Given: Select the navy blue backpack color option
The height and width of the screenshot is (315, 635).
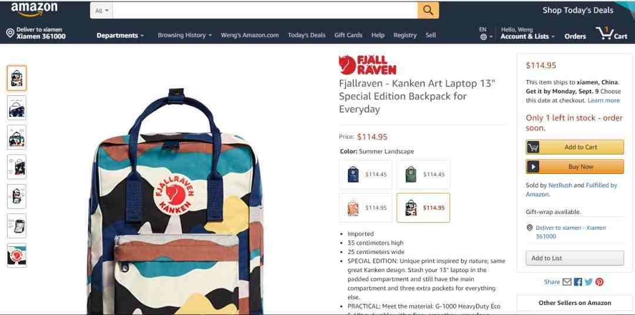Looking at the screenshot, I should (366, 175).
